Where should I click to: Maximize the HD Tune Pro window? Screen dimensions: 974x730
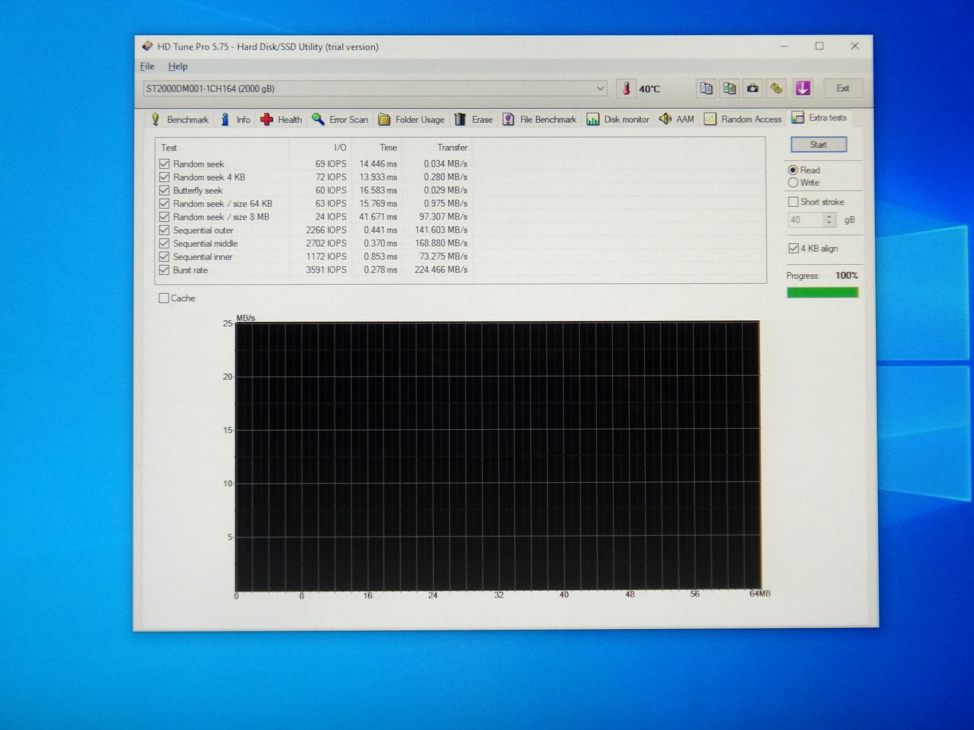(820, 46)
